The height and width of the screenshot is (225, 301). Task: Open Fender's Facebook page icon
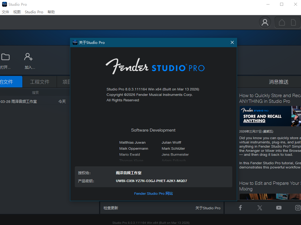pyautogui.click(x=240, y=208)
